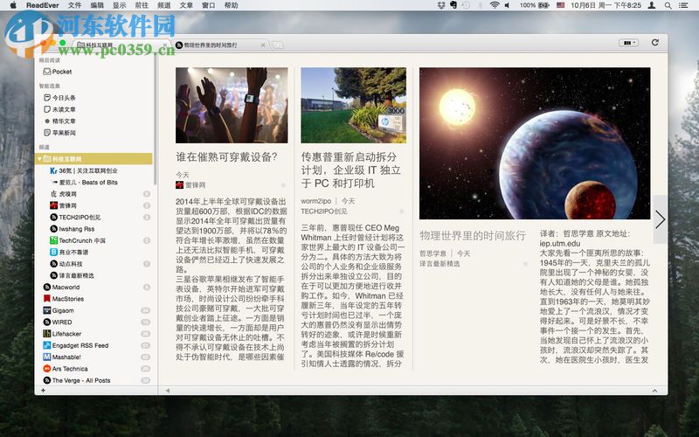Viewport: 699px width, 437px height.
Task: Select the 精华文章 starred list
Action: click(x=59, y=121)
